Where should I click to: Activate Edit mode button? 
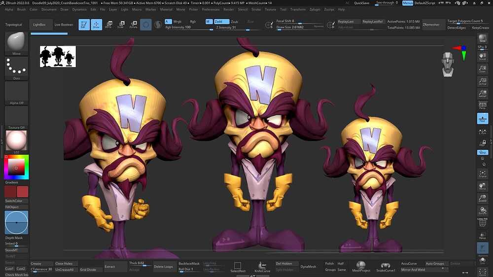click(x=84, y=25)
